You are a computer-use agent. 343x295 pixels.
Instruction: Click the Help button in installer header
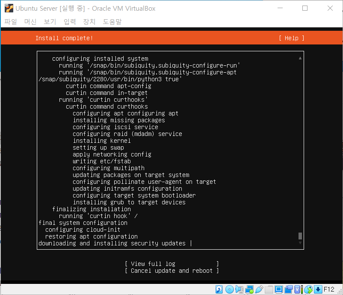point(291,38)
